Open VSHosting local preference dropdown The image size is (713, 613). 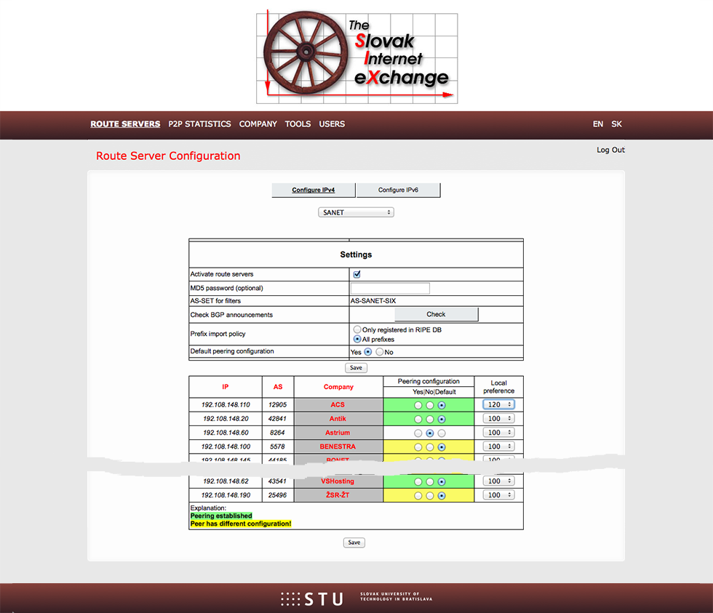(499, 481)
